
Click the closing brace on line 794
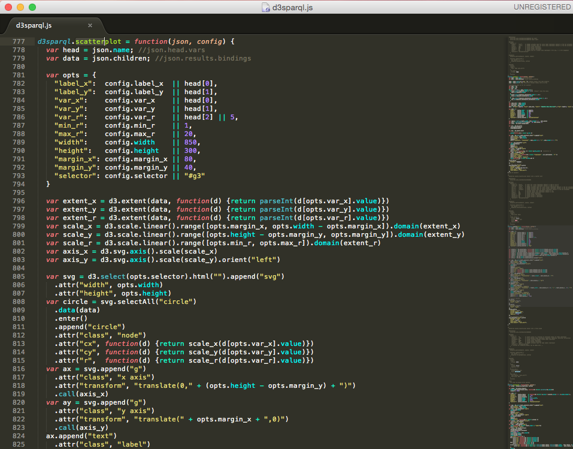point(48,184)
